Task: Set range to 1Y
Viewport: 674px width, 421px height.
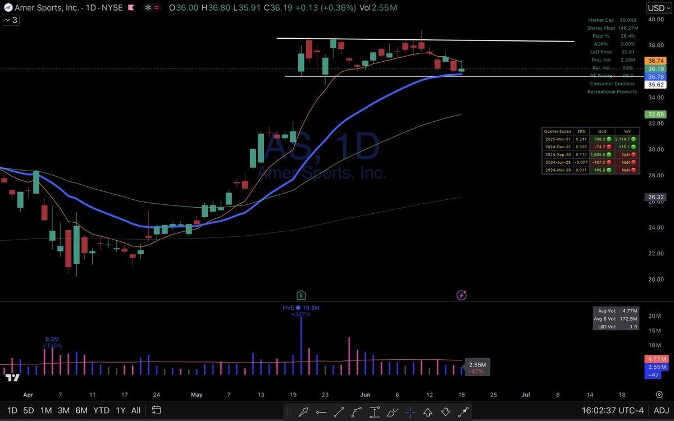Action: [120, 410]
